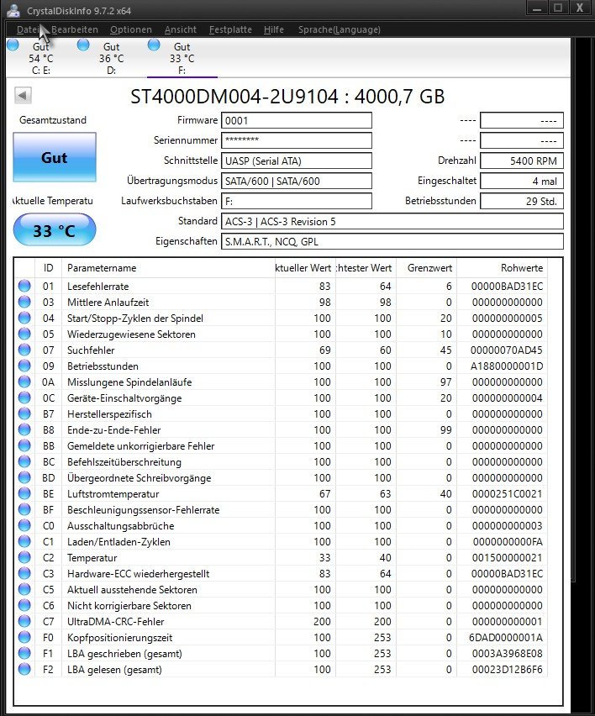
Task: Click the Schnittstelle field UASP (Serial ATA)
Action: (297, 161)
